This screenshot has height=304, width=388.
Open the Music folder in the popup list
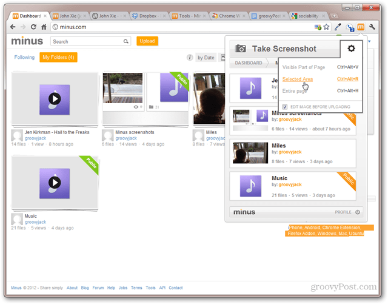coord(293,186)
